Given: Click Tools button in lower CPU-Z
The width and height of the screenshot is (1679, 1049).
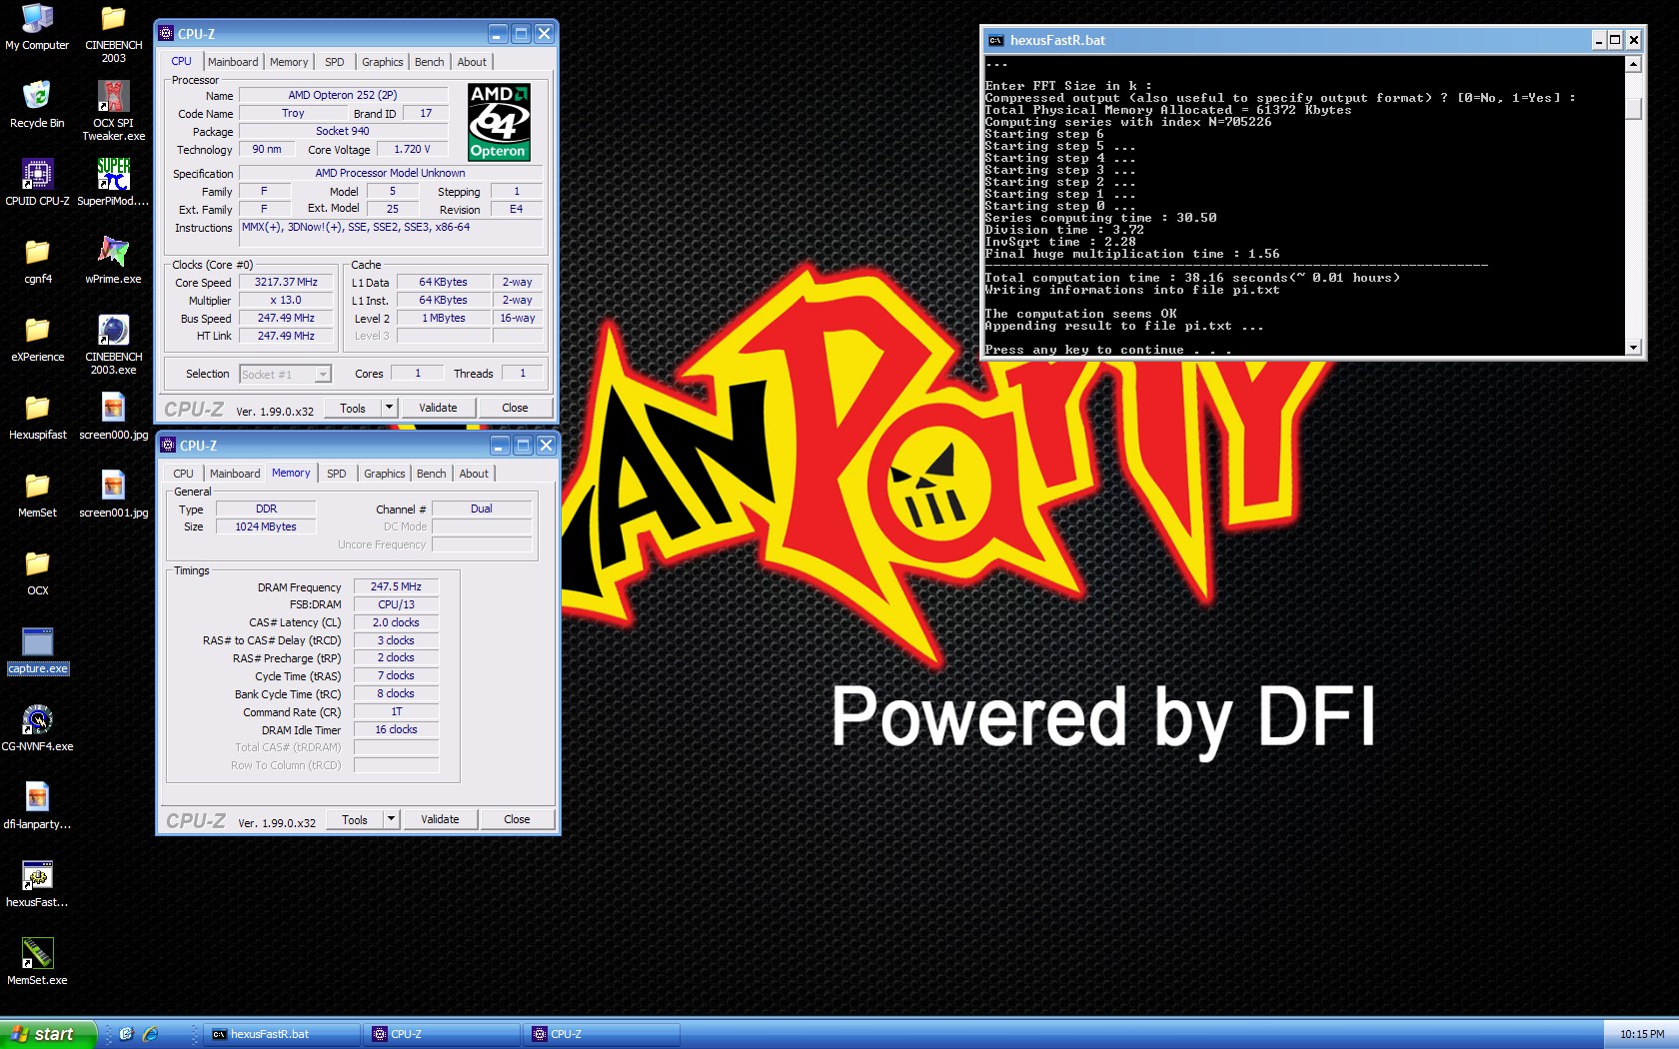Looking at the screenshot, I should 355,819.
